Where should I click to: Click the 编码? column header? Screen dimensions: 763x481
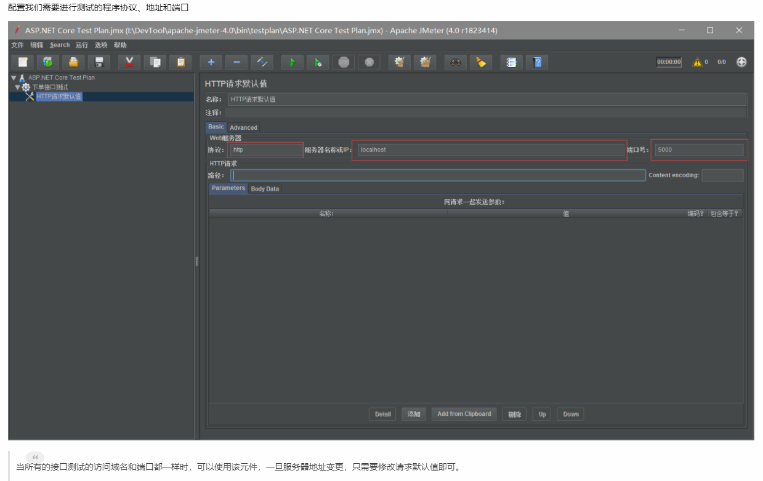(696, 213)
